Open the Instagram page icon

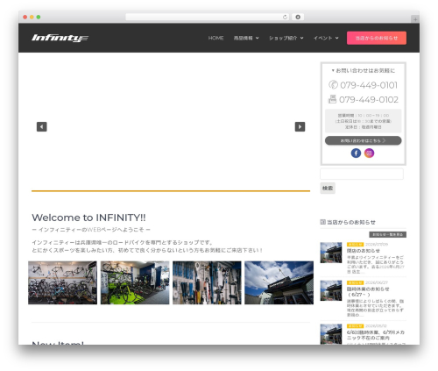point(369,153)
